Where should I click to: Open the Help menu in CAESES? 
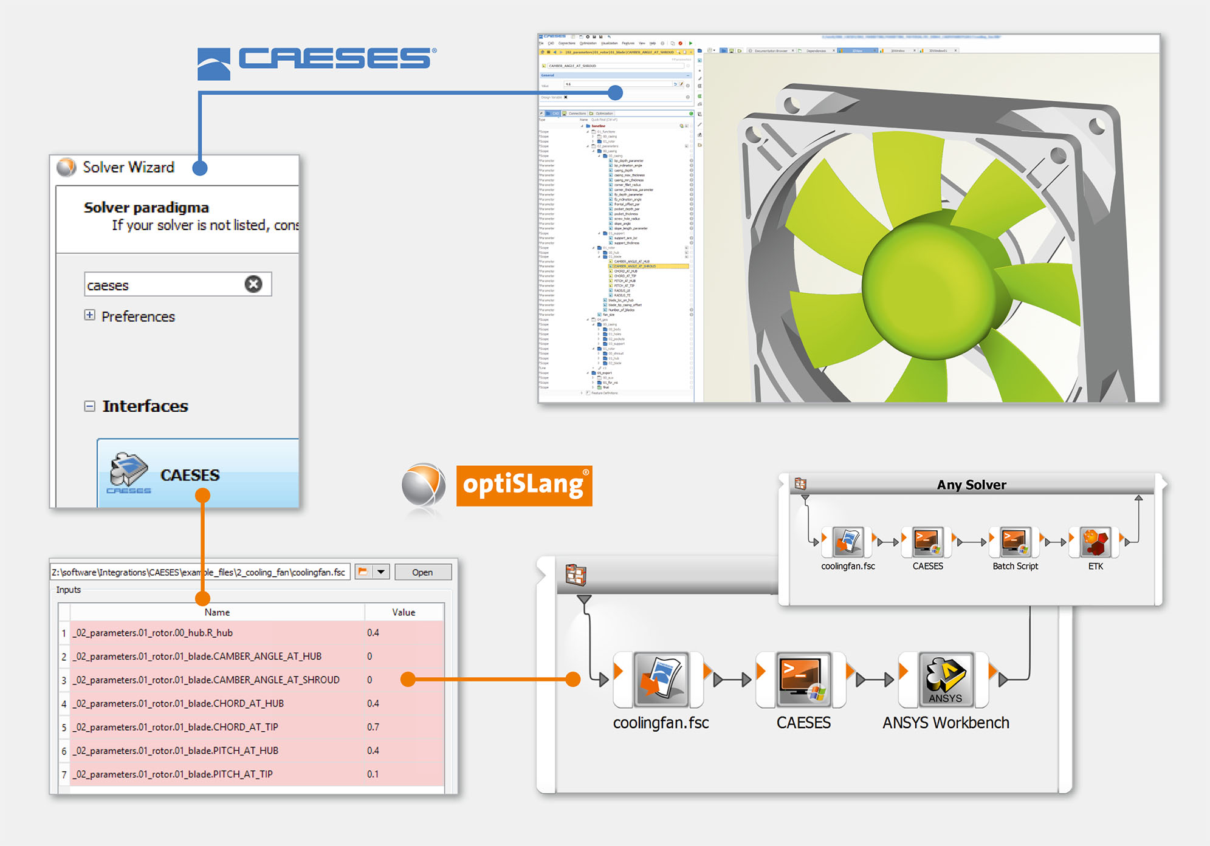pos(653,44)
